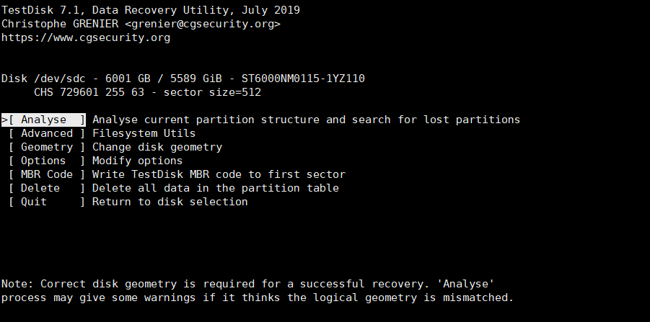Click 'Delete all data in the partition table'
The image size is (650, 322).
point(215,188)
